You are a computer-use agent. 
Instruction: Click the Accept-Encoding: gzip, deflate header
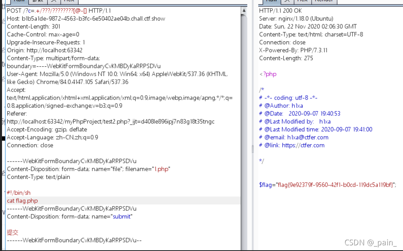coord(47,130)
